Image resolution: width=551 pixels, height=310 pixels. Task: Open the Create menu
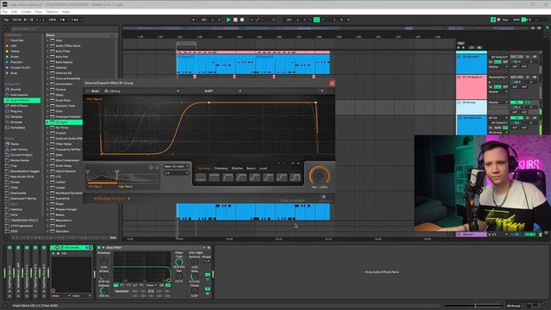point(26,11)
